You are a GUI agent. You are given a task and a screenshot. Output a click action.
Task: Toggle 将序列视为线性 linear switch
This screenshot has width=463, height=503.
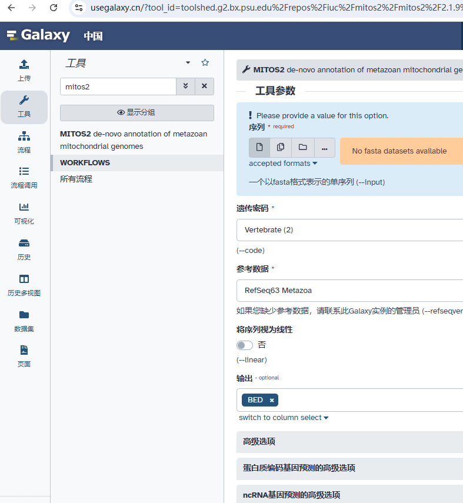coord(245,345)
